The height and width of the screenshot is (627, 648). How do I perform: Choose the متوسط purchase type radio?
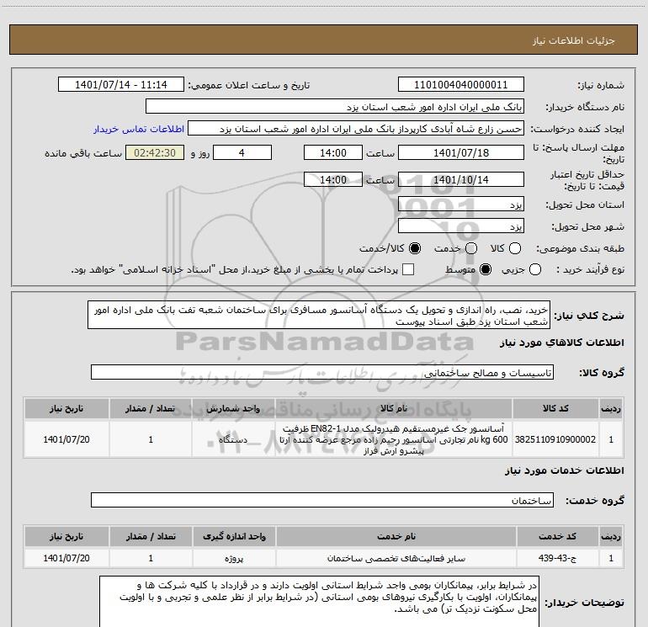click(486, 270)
